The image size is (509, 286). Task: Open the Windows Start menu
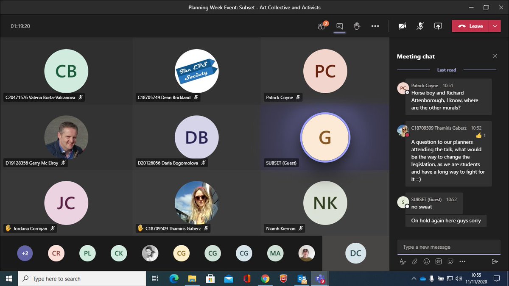[9, 278]
